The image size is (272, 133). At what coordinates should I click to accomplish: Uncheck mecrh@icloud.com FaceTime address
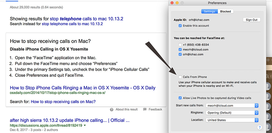pos(180,50)
